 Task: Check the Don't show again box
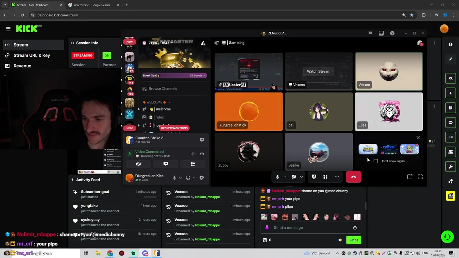(x=376, y=161)
